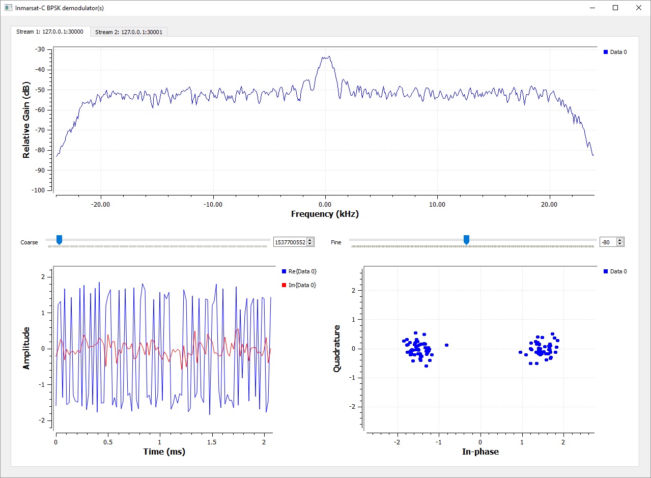Switch to the Stream 2: 127.0.0.1:30001 tab

click(x=129, y=32)
